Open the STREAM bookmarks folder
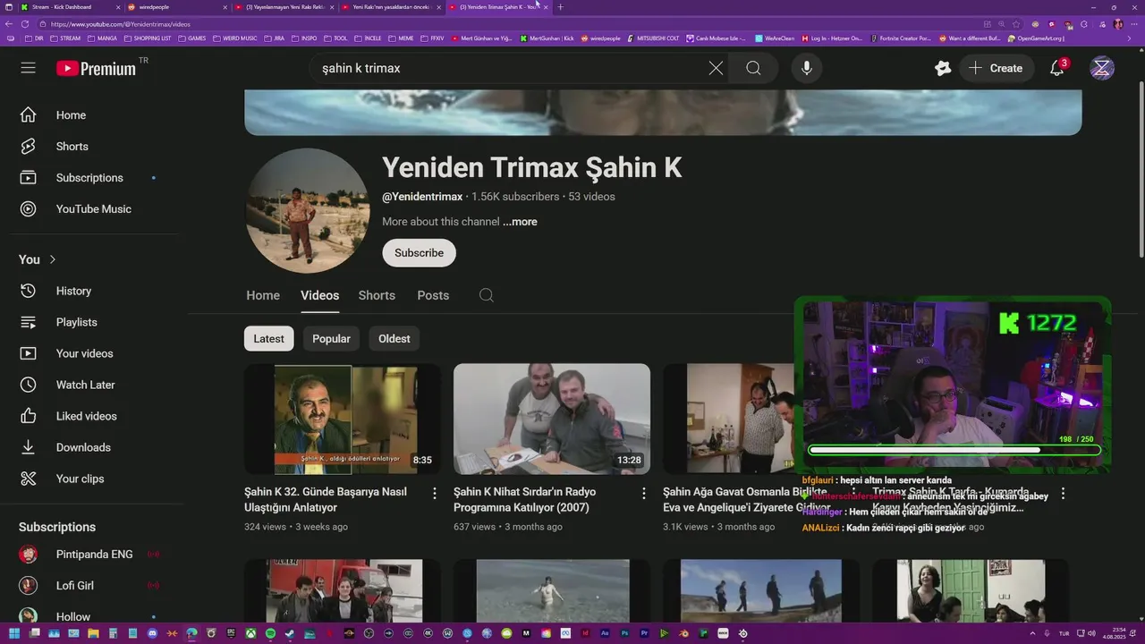Viewport: 1145px width, 644px height. (x=64, y=38)
